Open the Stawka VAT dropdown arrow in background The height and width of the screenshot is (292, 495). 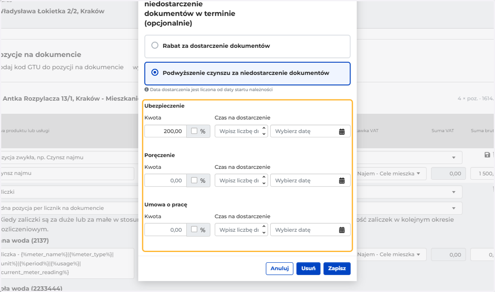pos(454,158)
